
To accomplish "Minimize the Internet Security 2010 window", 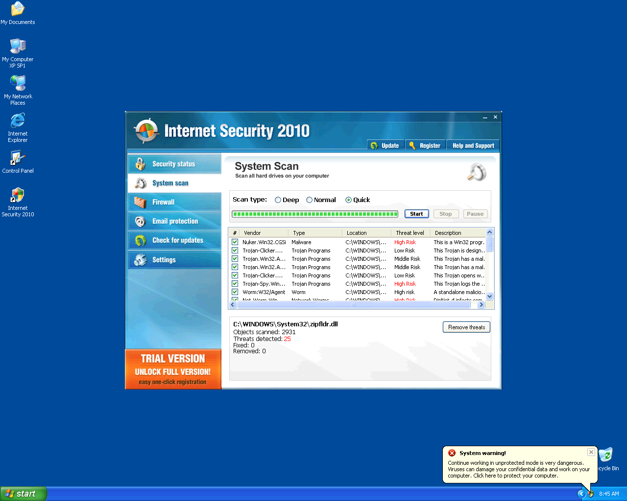I will click(485, 117).
